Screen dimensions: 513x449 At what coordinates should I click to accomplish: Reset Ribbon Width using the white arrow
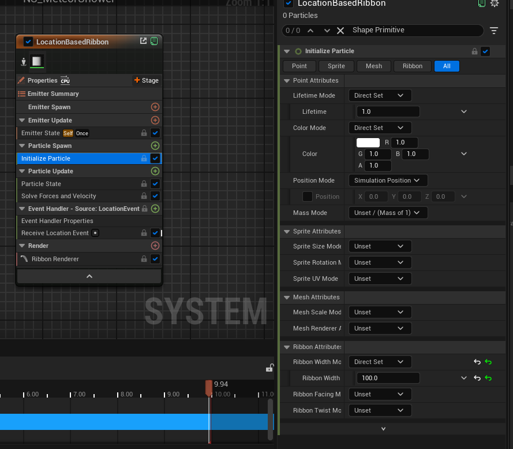[x=477, y=378]
